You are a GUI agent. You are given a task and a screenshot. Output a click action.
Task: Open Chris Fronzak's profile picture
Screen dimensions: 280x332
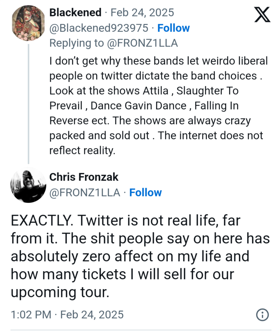point(28,185)
